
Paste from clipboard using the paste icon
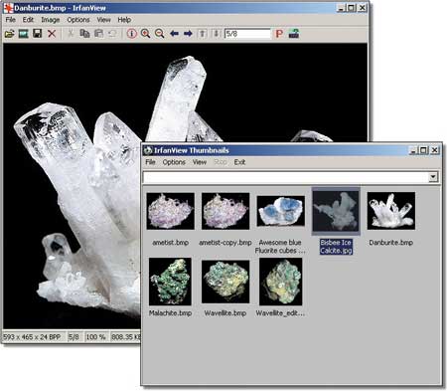(98, 34)
